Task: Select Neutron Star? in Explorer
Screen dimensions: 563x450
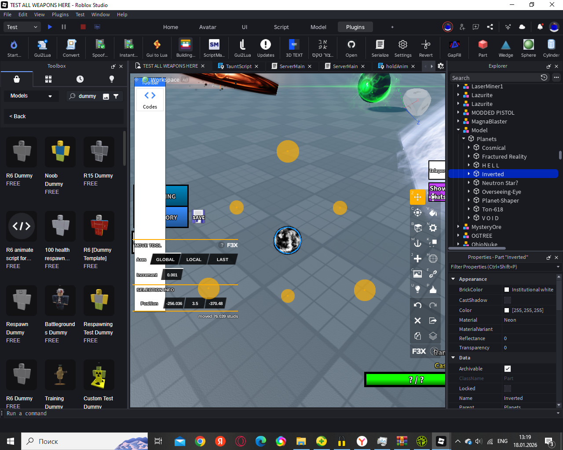Action: 500,183
